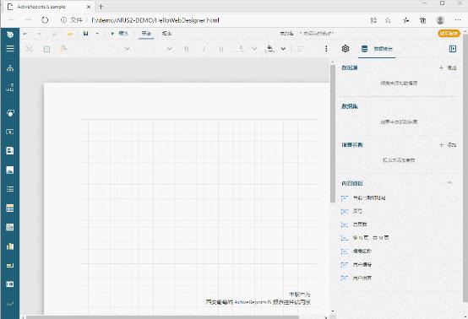
Task: Select the tablix grid control in the toolbox
Action: pyautogui.click(x=10, y=227)
